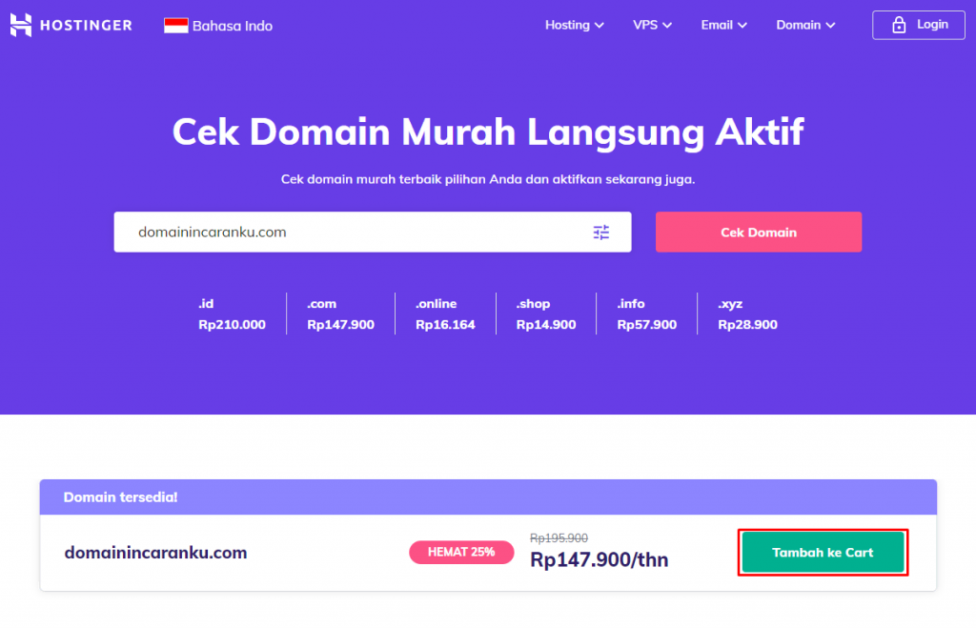Viewport: 976px width, 628px height.
Task: Click the domainincaranku.com result name
Action: (155, 553)
